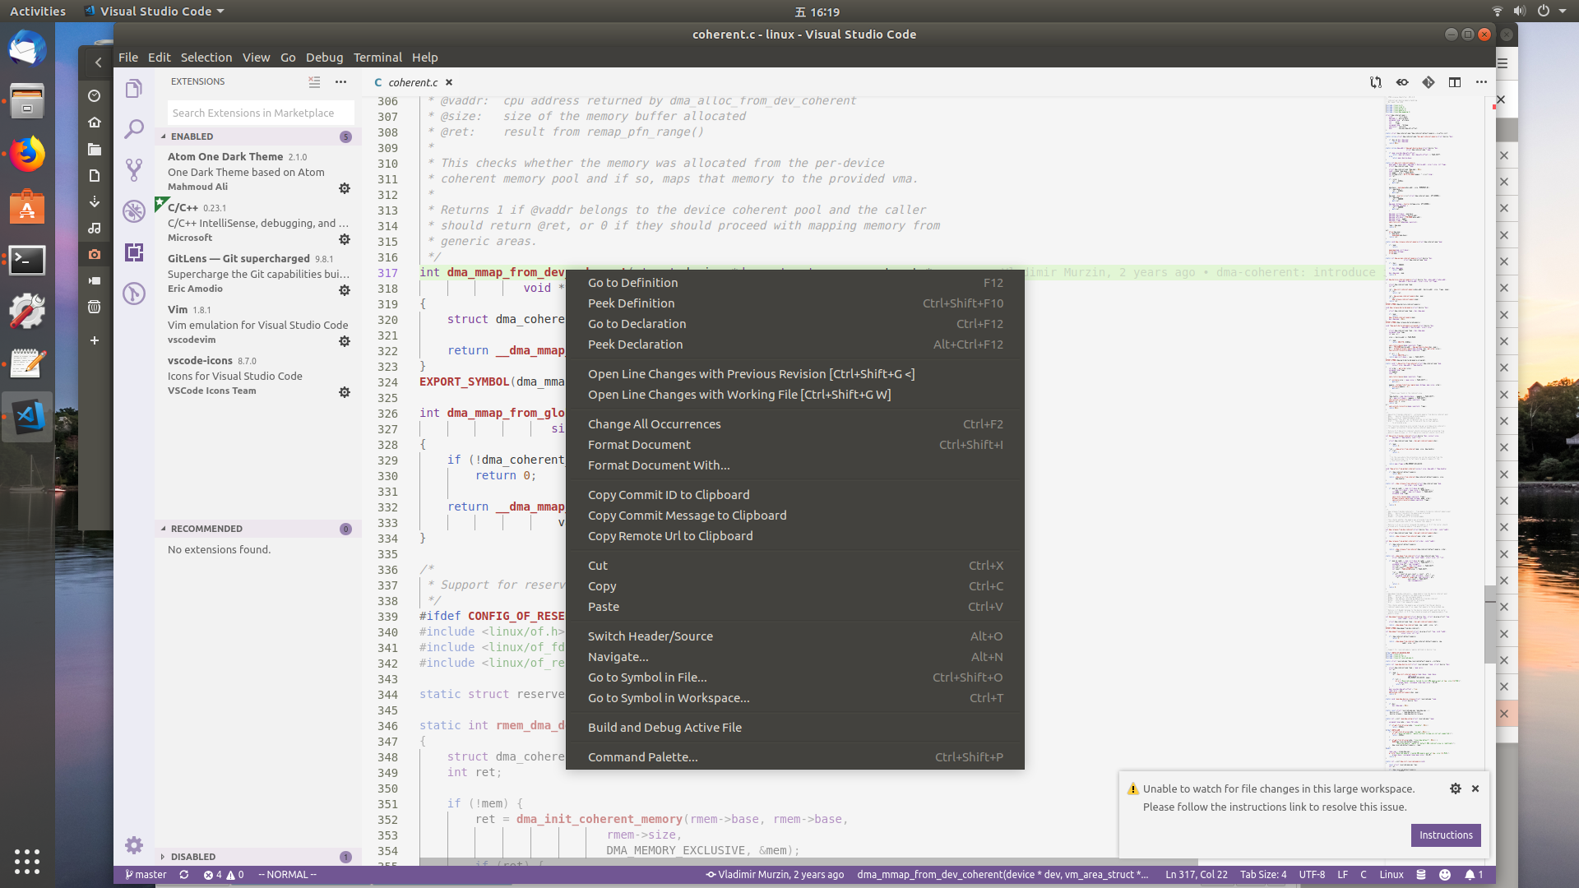Open Visual Studio Code app menu dropdown
This screenshot has height=888, width=1579.
155,12
